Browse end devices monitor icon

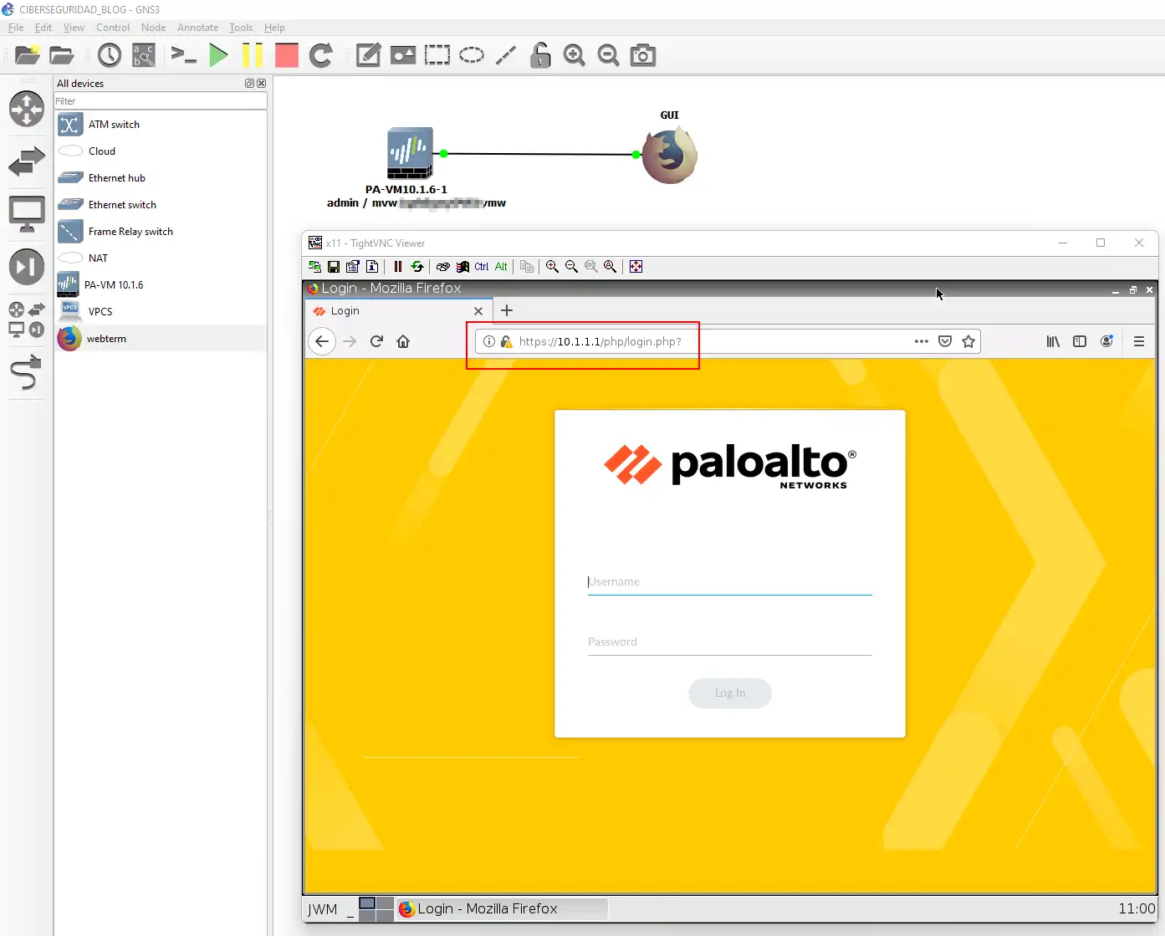(x=27, y=214)
